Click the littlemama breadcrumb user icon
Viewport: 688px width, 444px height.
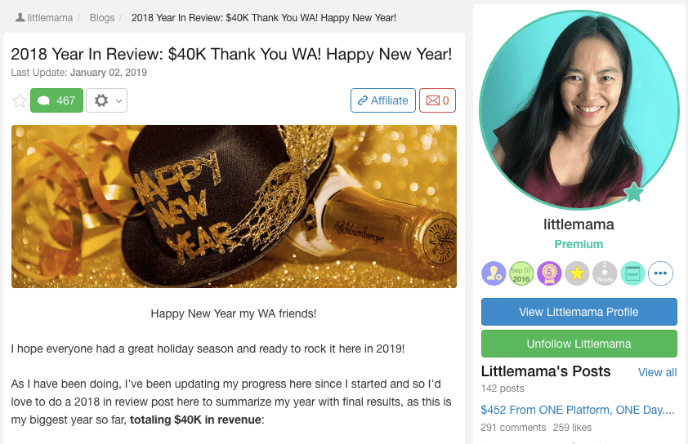click(20, 17)
